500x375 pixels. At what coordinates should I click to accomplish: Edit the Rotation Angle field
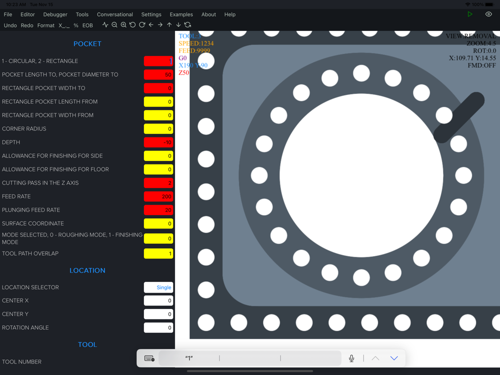coord(158,328)
